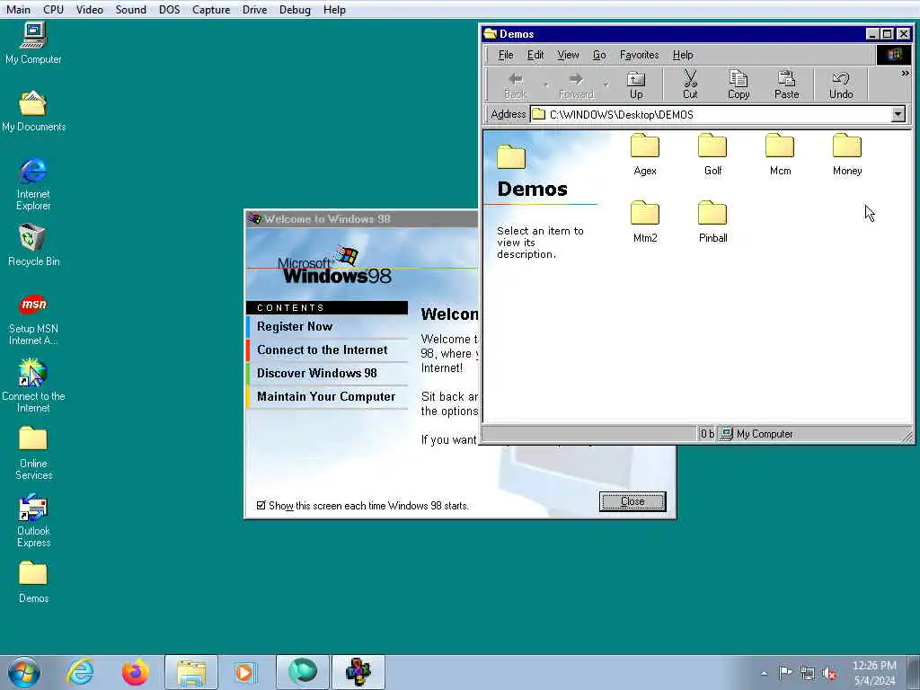Open the emulator Drive menu
The width and height of the screenshot is (920, 690).
click(254, 9)
